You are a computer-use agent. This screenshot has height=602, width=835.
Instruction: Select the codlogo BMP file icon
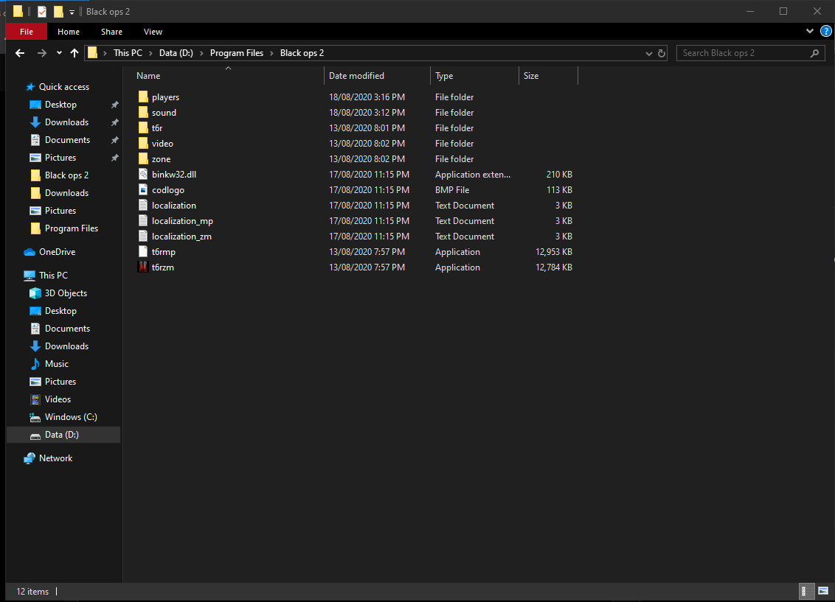coord(143,189)
